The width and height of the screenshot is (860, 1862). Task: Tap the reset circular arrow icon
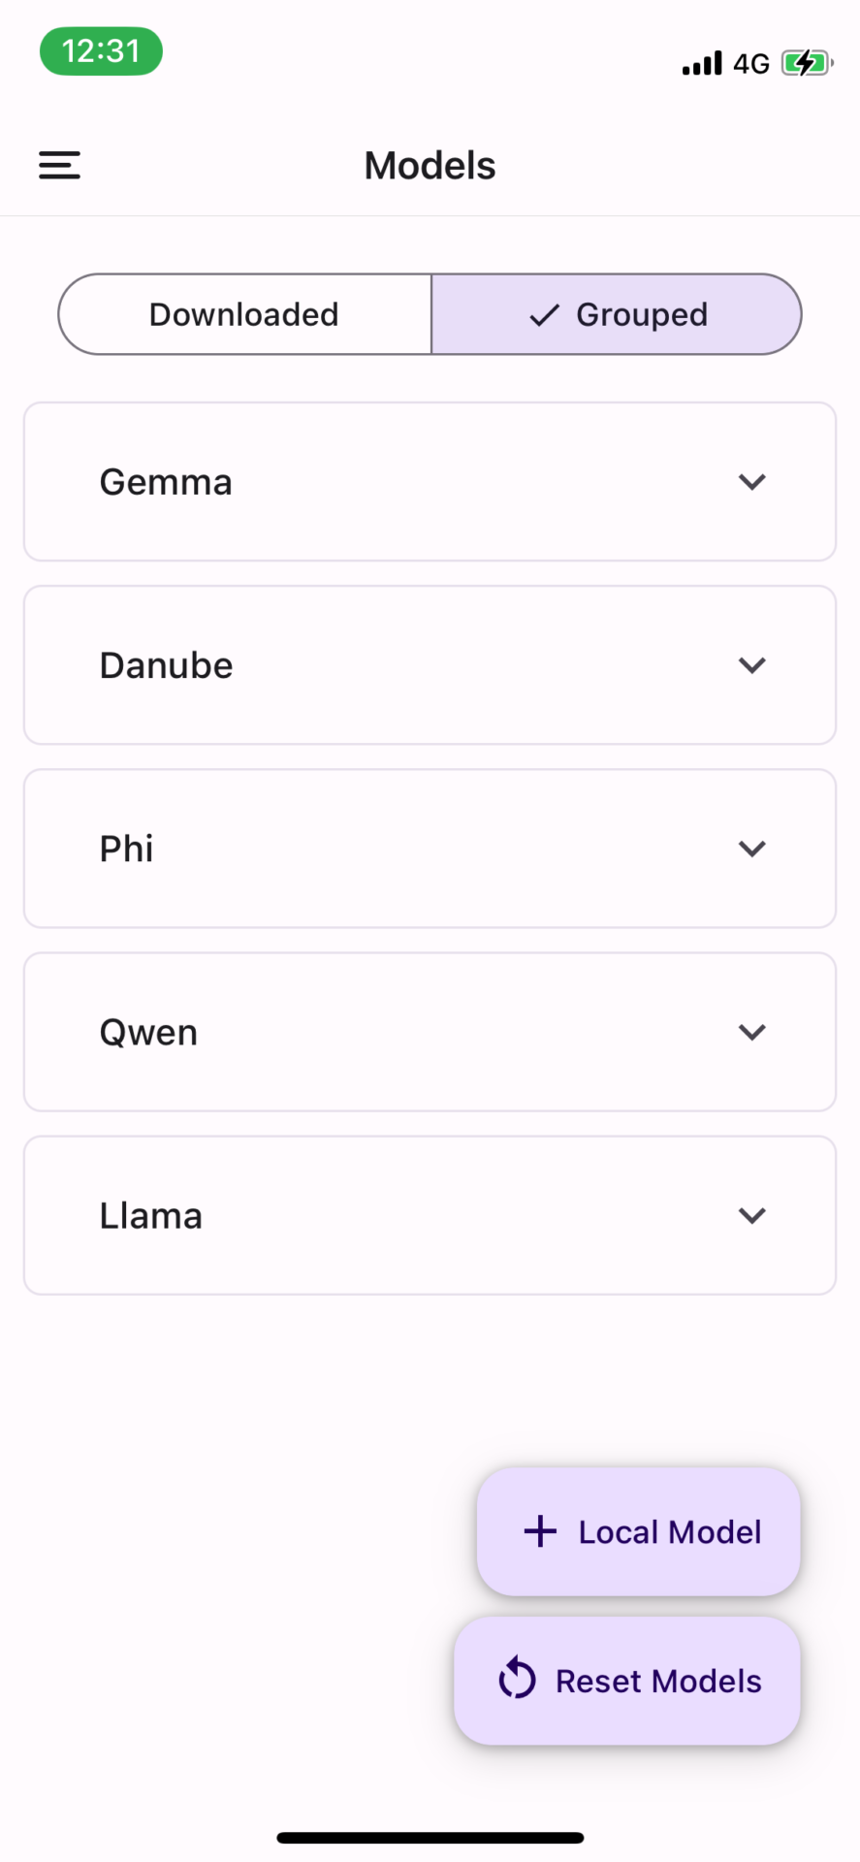(517, 1680)
